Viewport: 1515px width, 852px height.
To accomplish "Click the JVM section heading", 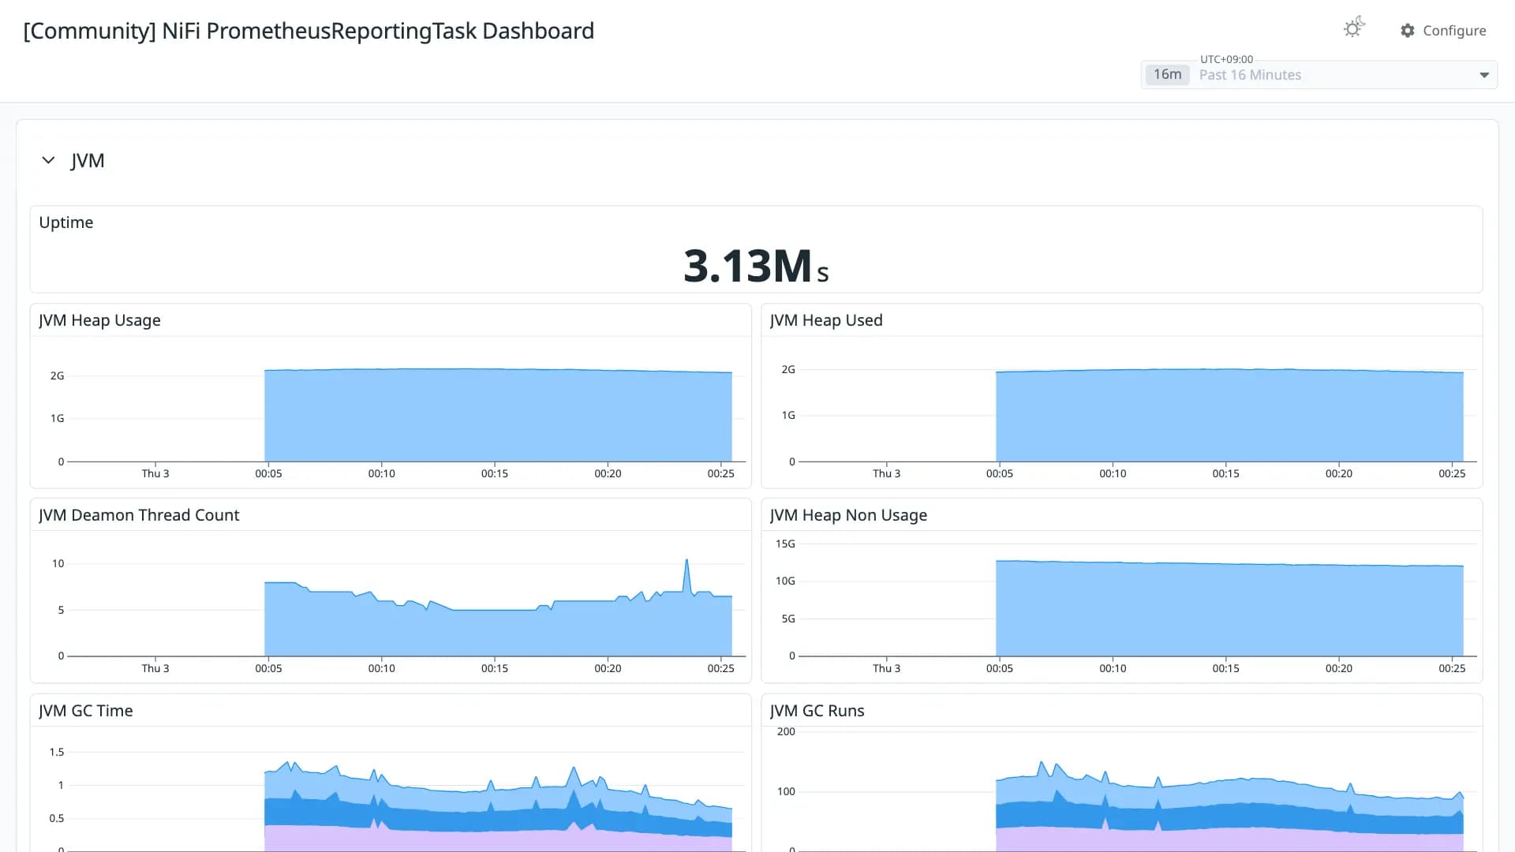I will (x=88, y=160).
